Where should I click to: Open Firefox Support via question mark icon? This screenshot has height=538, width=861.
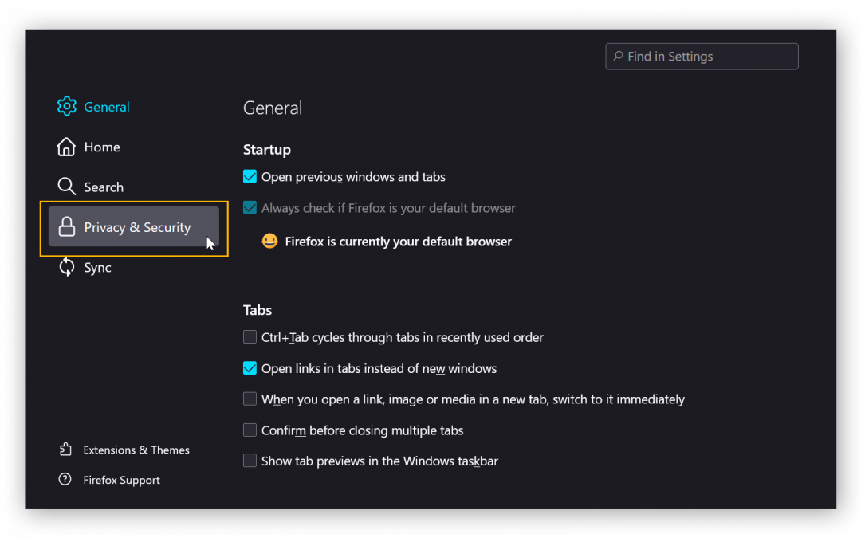(x=67, y=479)
